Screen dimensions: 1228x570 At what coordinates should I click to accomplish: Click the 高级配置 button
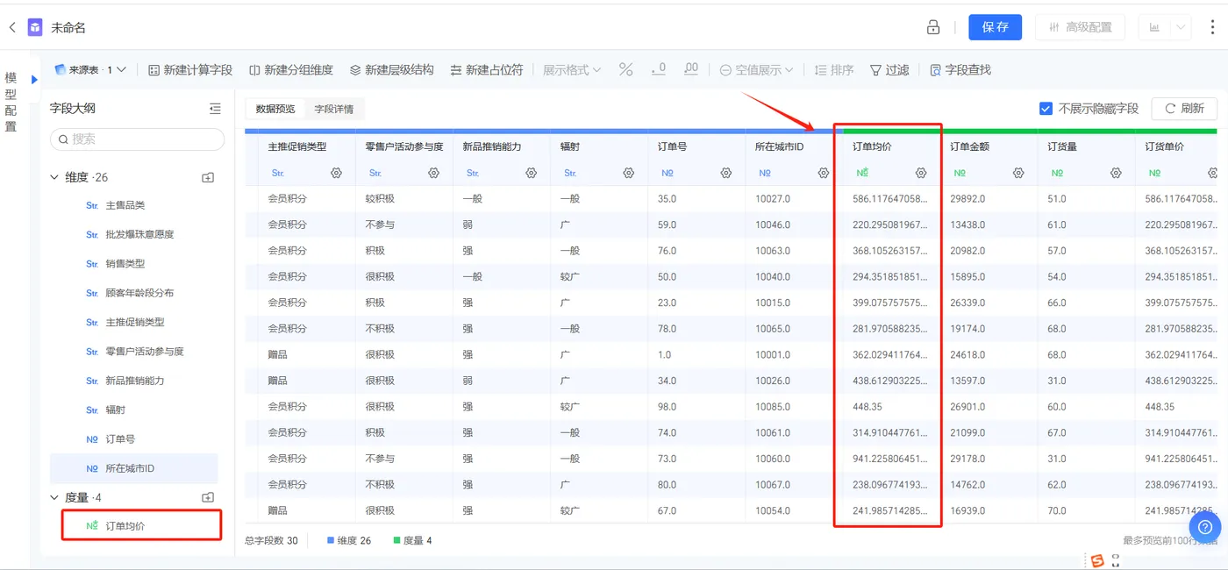click(x=1081, y=27)
